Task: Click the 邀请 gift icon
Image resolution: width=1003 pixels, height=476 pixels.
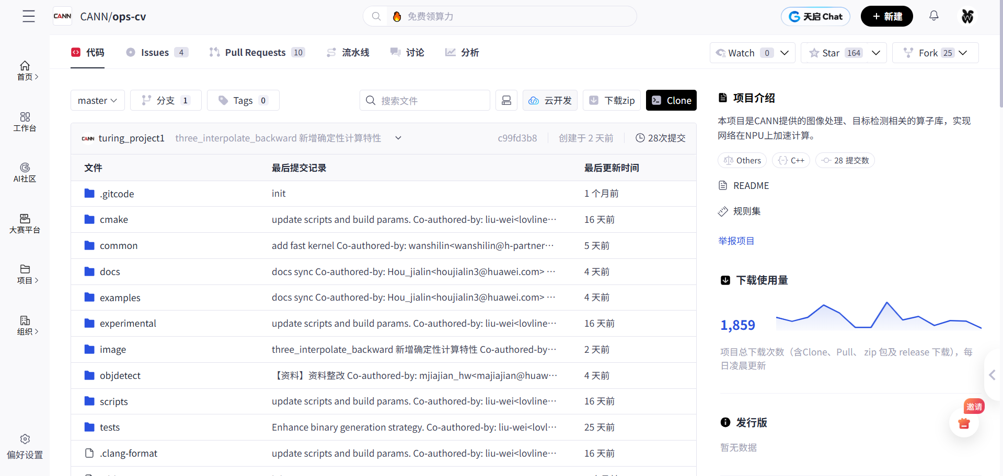Action: (x=964, y=422)
